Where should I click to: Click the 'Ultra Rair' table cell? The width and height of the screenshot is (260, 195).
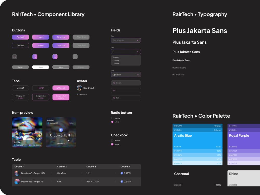click(x=61, y=173)
